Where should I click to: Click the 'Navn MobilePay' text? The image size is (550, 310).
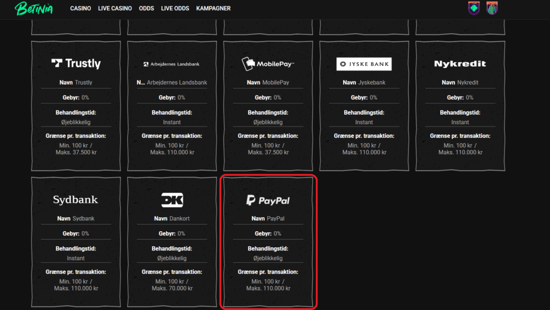(x=268, y=83)
